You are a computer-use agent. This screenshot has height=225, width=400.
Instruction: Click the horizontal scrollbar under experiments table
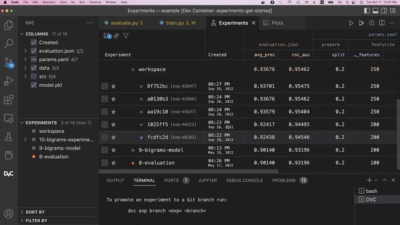tap(188, 171)
